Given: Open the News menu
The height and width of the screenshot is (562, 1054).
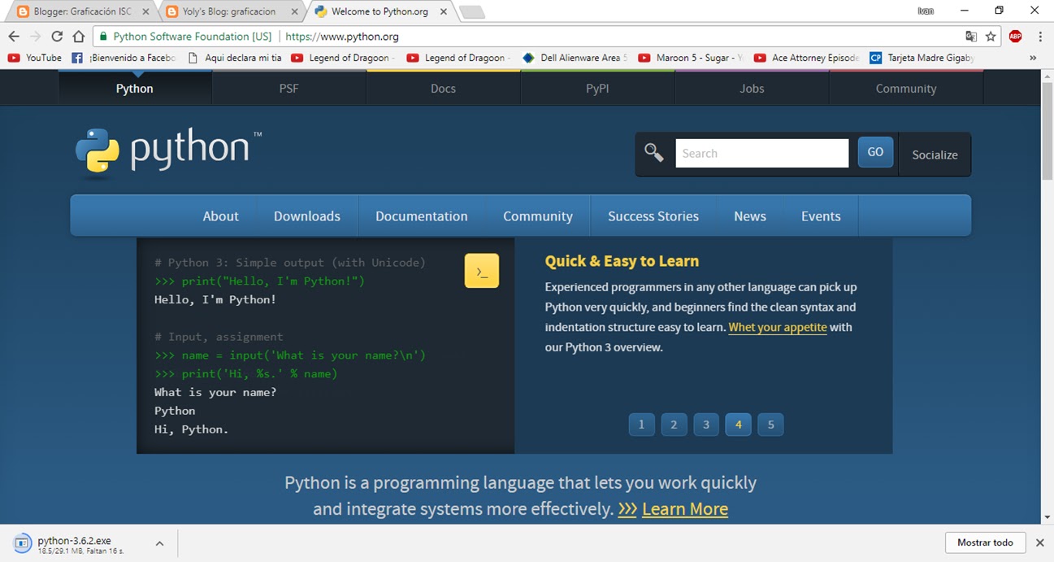Looking at the screenshot, I should click(749, 216).
